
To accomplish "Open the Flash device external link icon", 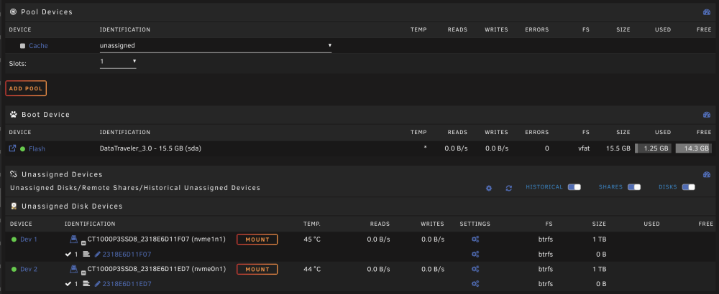I will (13, 148).
